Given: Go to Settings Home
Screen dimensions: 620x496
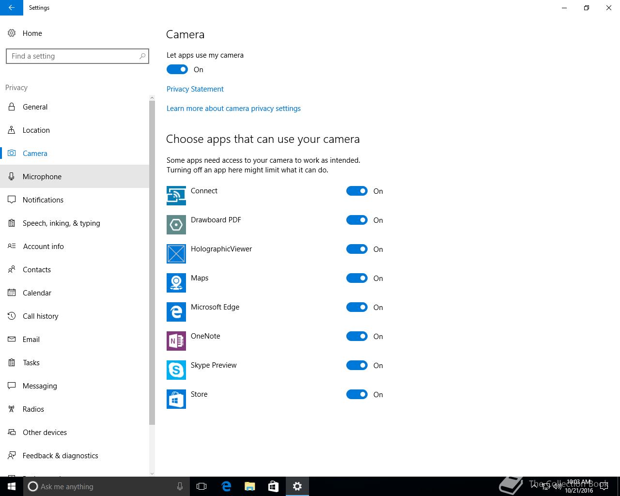Looking at the screenshot, I should (75, 33).
